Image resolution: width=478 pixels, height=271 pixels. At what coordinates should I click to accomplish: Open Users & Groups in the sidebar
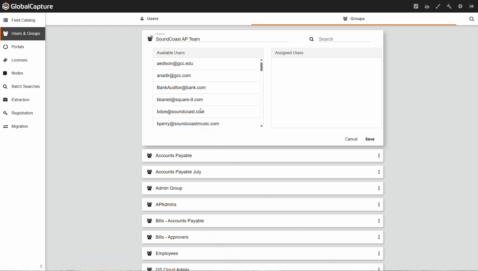(23, 33)
